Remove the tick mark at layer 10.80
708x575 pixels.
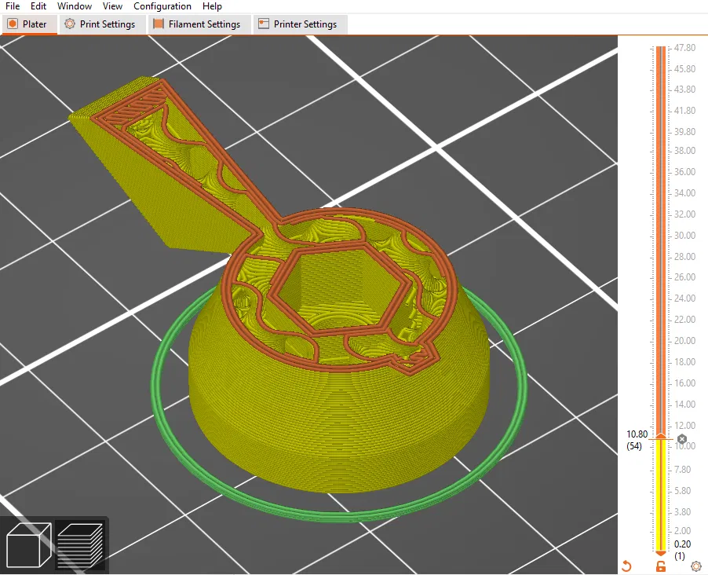tap(682, 438)
